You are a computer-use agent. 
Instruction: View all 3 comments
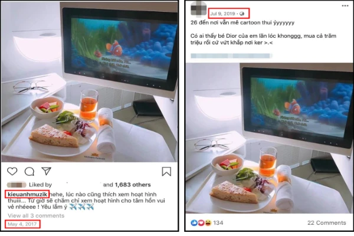(36, 216)
